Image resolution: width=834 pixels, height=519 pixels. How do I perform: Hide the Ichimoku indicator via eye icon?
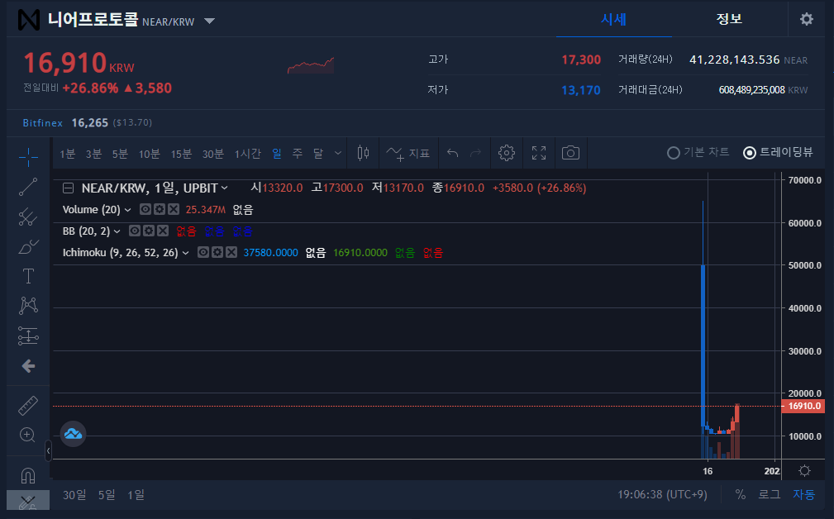pos(203,252)
